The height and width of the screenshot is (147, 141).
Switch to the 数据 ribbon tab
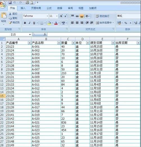(60, 8)
